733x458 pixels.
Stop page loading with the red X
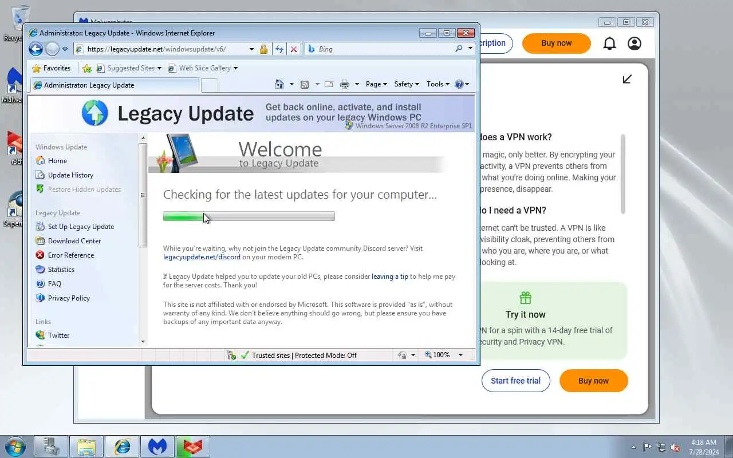click(294, 49)
